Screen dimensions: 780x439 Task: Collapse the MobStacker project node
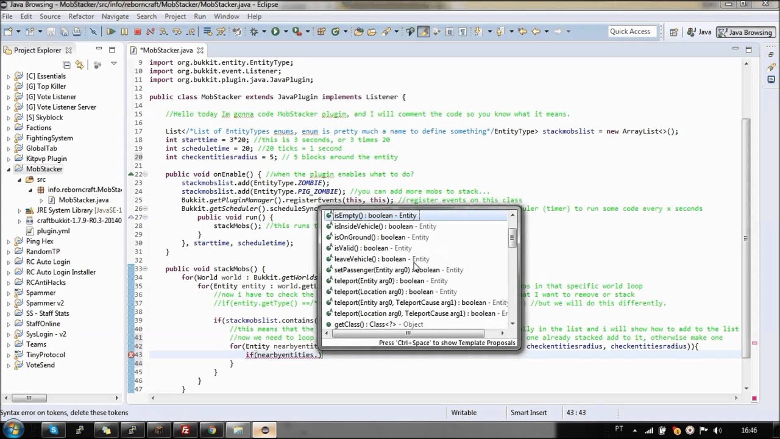tap(9, 170)
